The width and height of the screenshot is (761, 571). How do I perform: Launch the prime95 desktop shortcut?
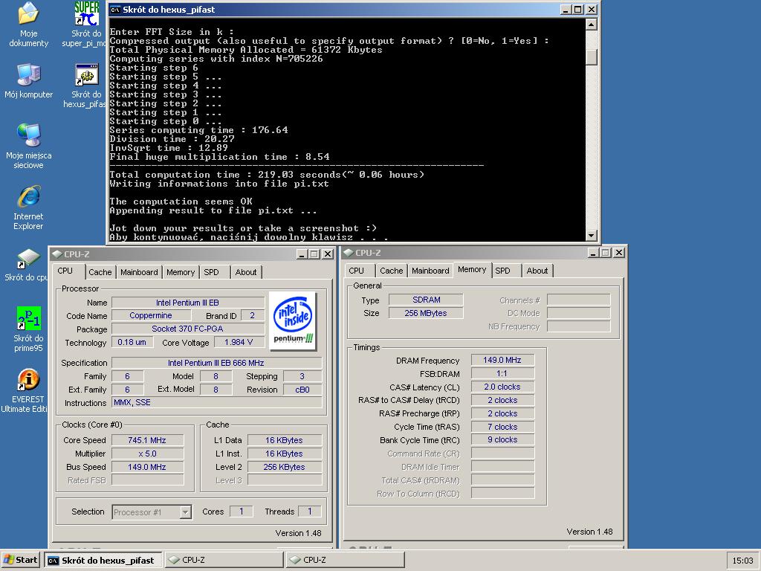point(28,329)
